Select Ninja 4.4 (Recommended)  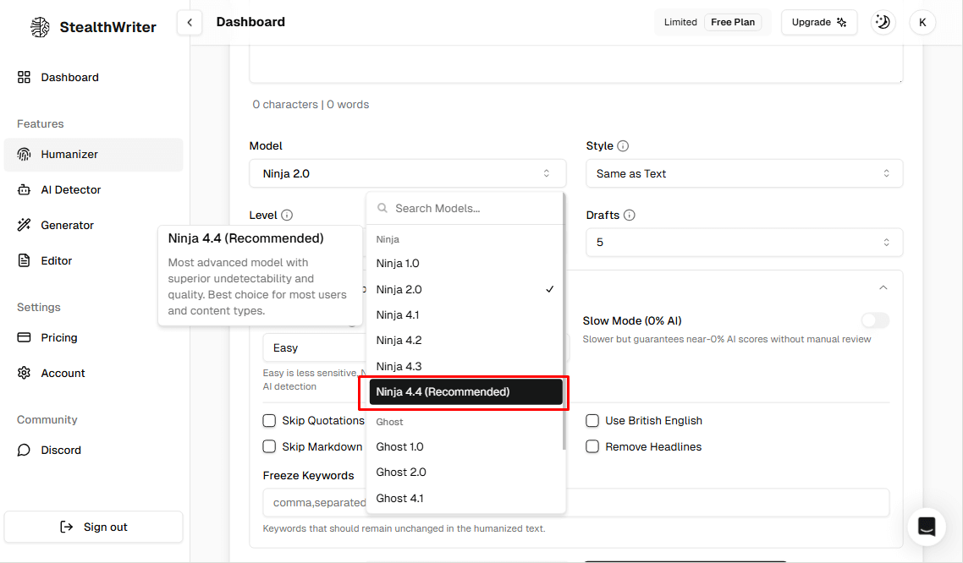coord(465,392)
